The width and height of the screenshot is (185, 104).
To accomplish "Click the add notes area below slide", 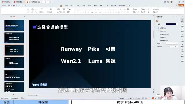I will tap(34, 95).
